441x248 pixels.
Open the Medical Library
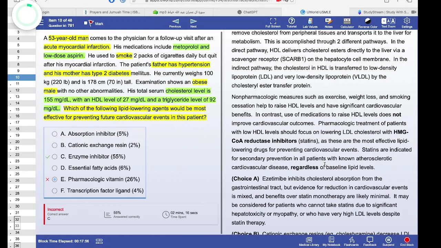pos(309,241)
